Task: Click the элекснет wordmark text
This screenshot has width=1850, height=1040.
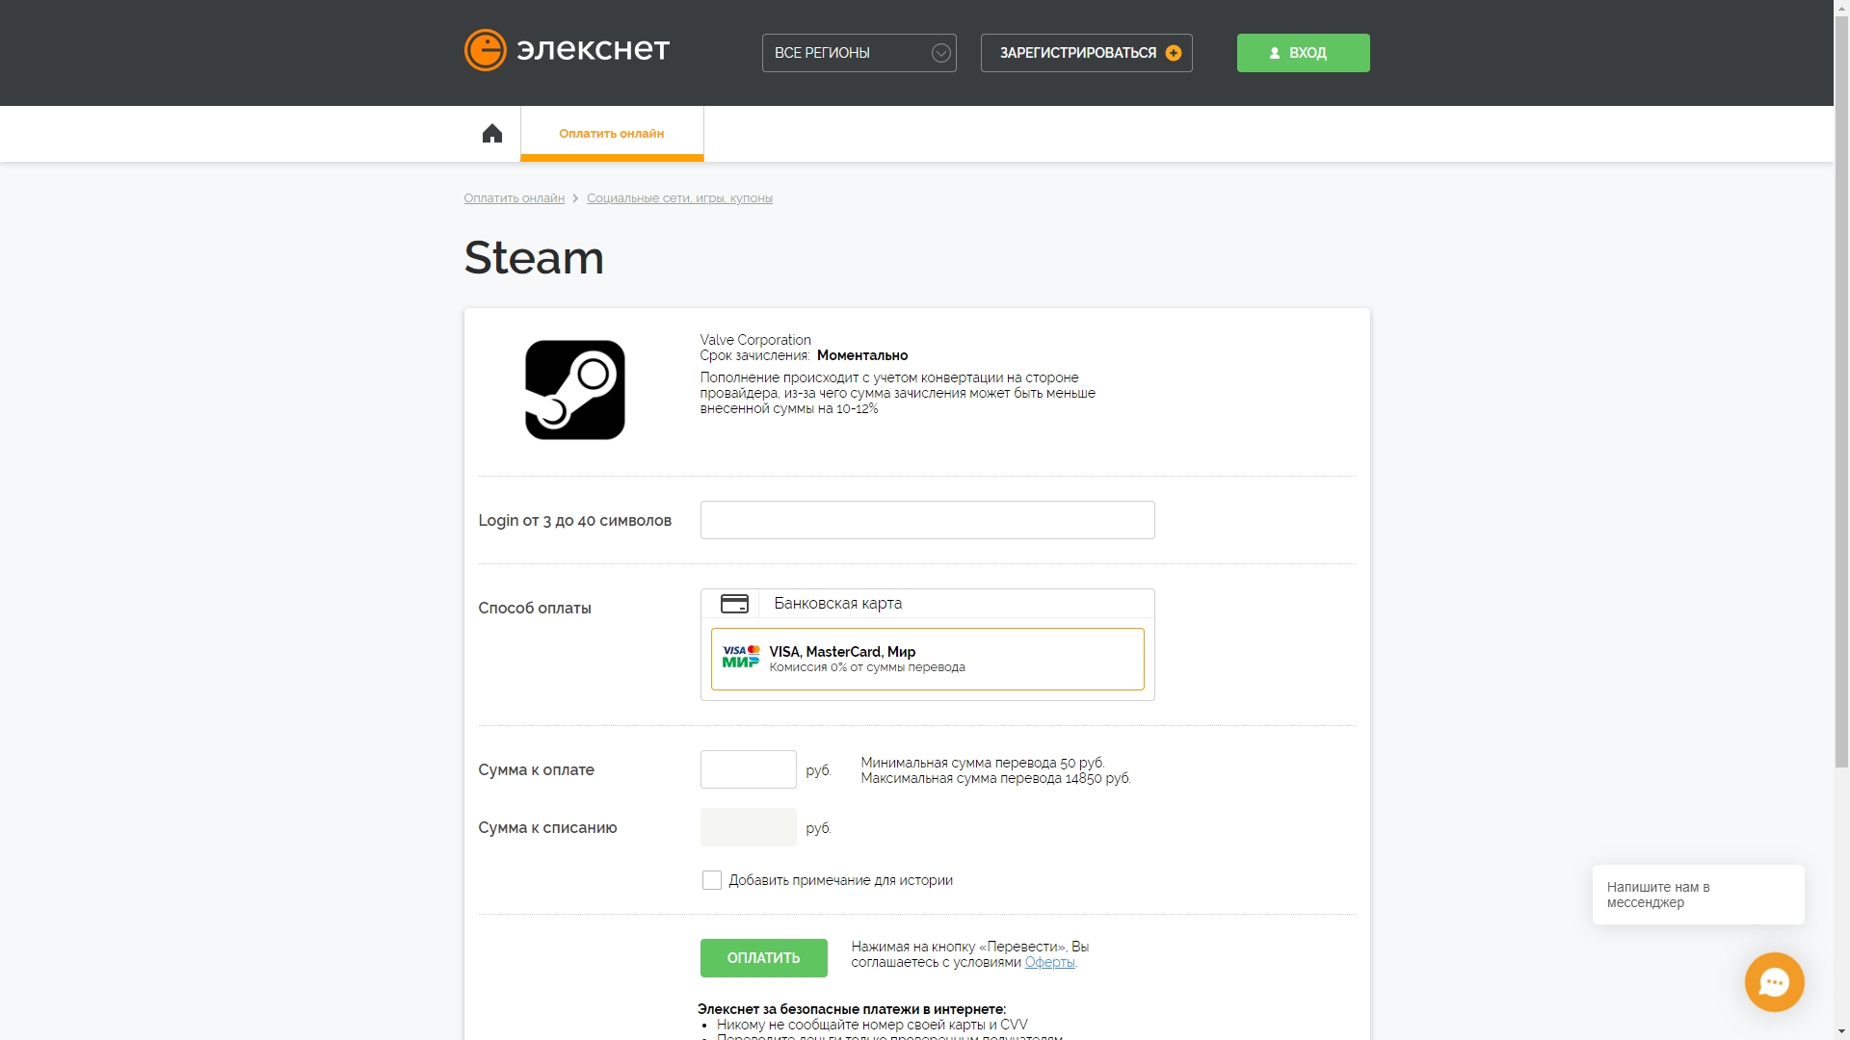Action: coord(593,50)
